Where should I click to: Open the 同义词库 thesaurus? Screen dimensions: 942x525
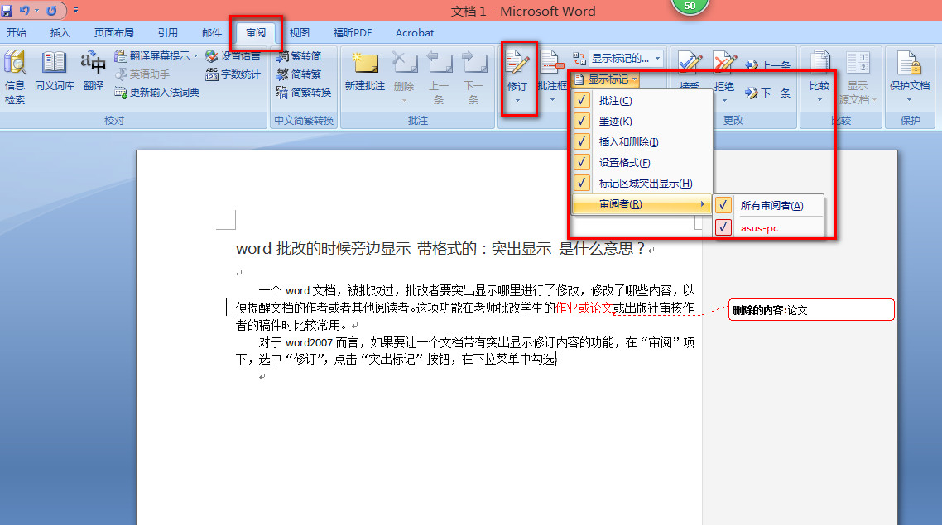tap(55, 72)
